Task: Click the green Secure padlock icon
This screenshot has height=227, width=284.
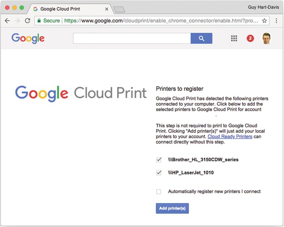Action: [39, 20]
